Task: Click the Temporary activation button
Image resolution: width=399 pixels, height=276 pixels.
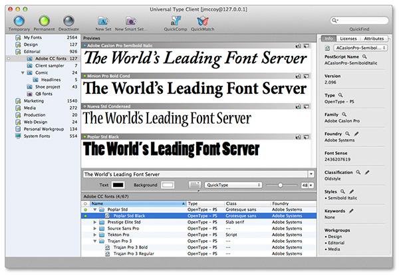Action: coord(18,21)
